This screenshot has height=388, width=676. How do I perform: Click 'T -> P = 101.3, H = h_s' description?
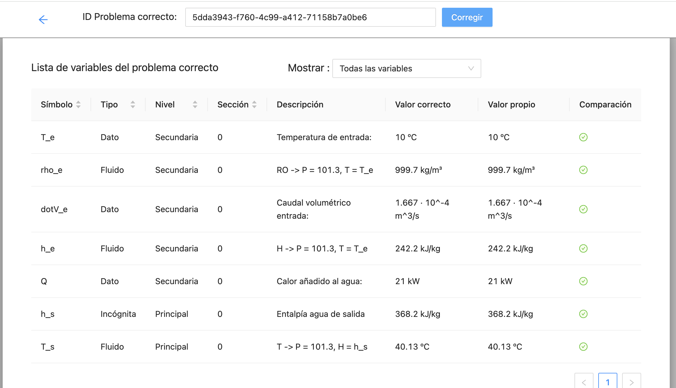[322, 347]
